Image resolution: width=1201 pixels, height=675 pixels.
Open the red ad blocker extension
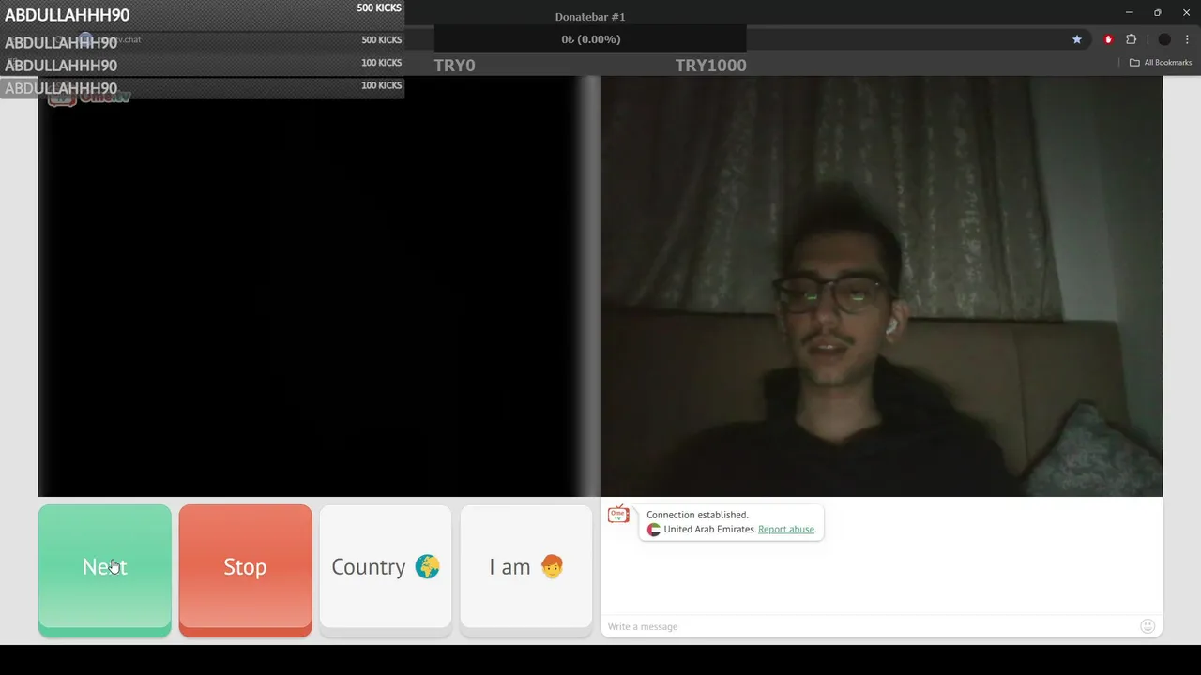pos(1108,39)
